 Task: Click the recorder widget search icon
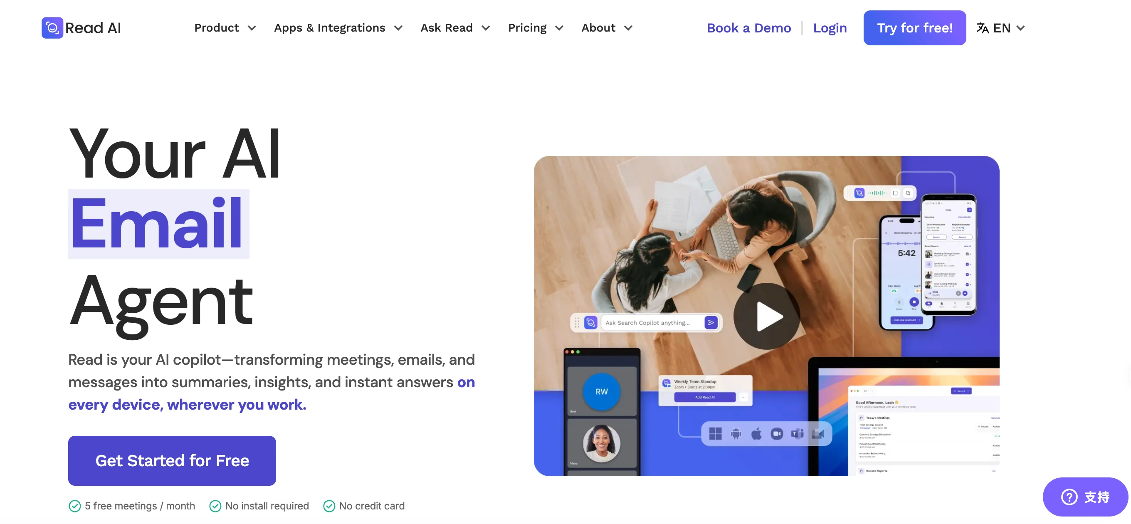click(x=908, y=193)
